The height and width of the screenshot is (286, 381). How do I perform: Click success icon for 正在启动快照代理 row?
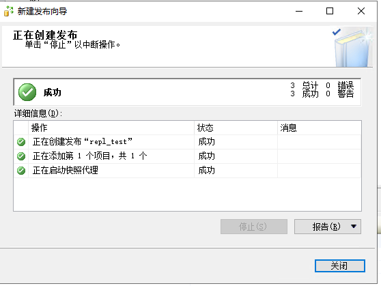21,171
